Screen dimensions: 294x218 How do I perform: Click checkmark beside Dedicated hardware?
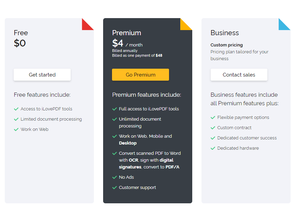tap(213, 148)
